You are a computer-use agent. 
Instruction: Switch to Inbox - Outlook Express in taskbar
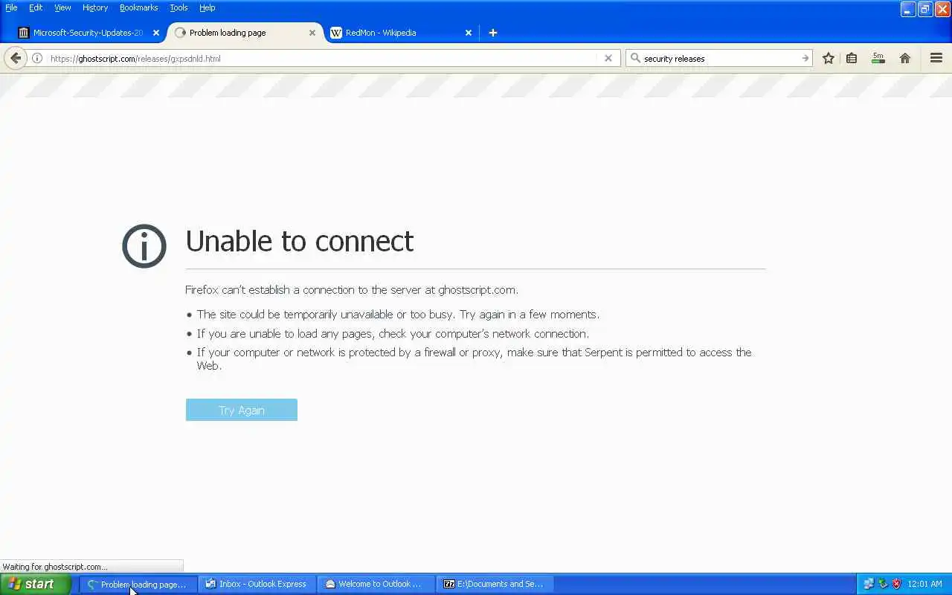click(x=257, y=585)
